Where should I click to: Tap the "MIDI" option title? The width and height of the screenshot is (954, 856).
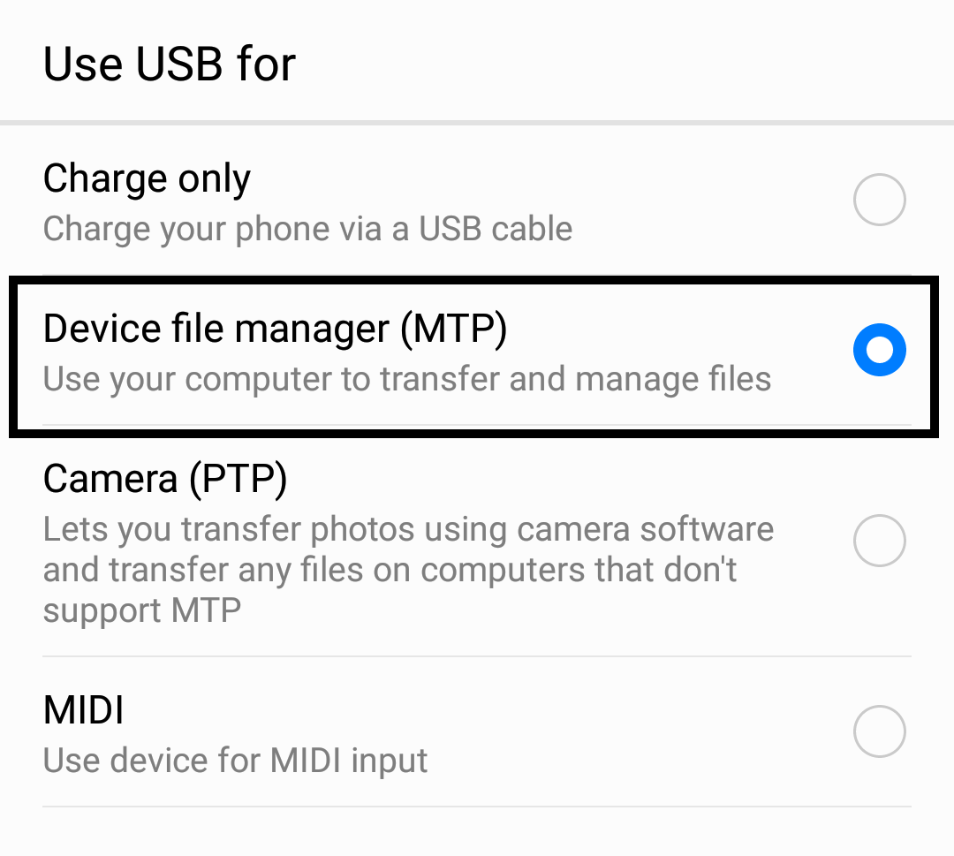pyautogui.click(x=84, y=709)
